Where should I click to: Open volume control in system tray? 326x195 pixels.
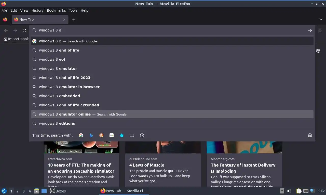(289, 191)
